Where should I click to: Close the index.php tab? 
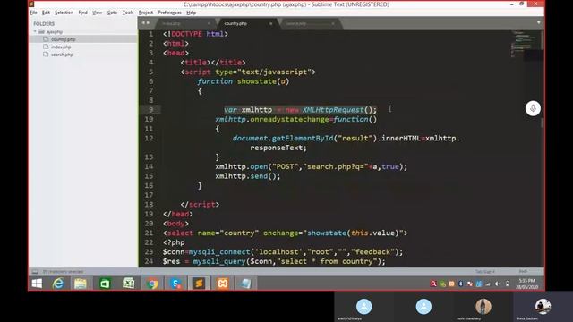(x=209, y=24)
